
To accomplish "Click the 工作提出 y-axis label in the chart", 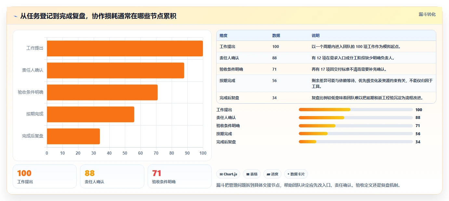I will point(35,48).
